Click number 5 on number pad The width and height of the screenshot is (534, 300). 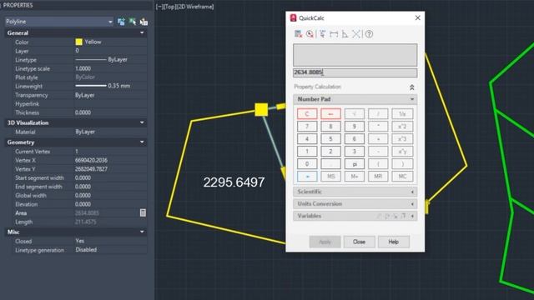(x=330, y=139)
